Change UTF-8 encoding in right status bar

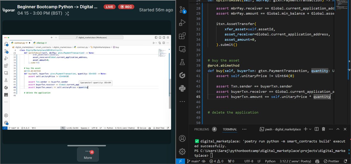click(249, 161)
